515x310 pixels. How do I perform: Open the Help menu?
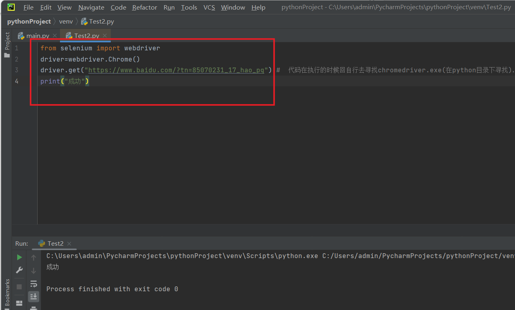pyautogui.click(x=258, y=7)
